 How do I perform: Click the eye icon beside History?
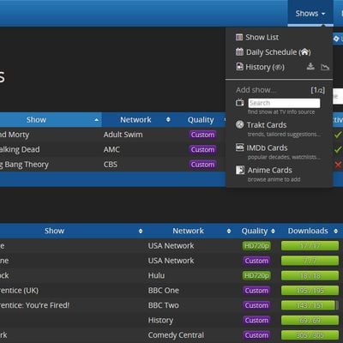(278, 68)
